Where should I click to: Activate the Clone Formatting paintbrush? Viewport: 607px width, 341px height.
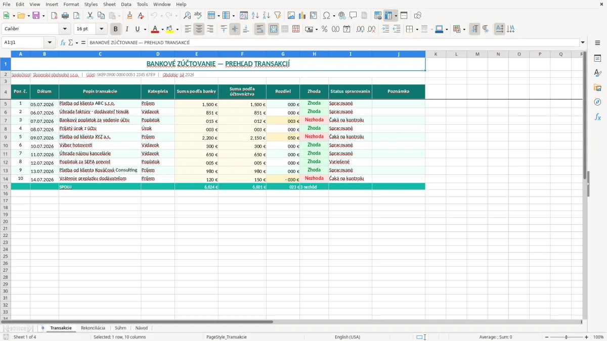coord(130,16)
